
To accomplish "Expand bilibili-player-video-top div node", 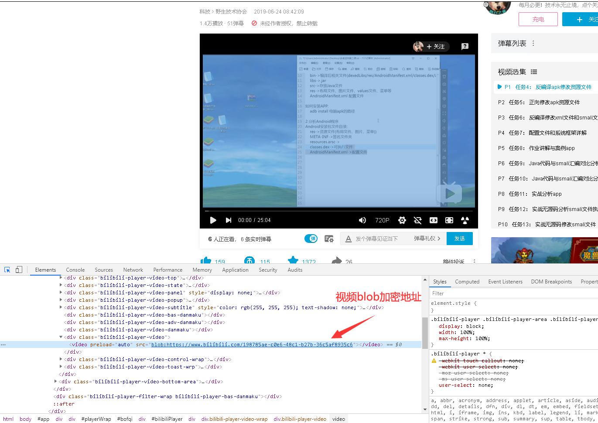I will click(61, 278).
